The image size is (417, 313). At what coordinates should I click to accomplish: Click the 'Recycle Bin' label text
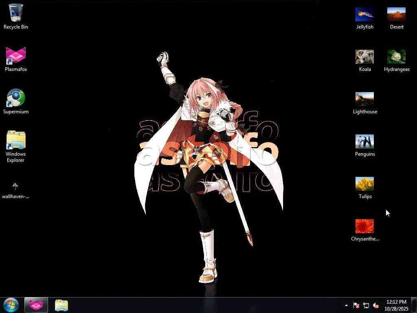[16, 27]
